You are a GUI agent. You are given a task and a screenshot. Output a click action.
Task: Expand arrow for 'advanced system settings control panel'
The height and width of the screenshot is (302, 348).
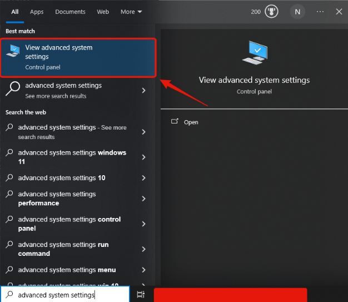click(x=143, y=224)
